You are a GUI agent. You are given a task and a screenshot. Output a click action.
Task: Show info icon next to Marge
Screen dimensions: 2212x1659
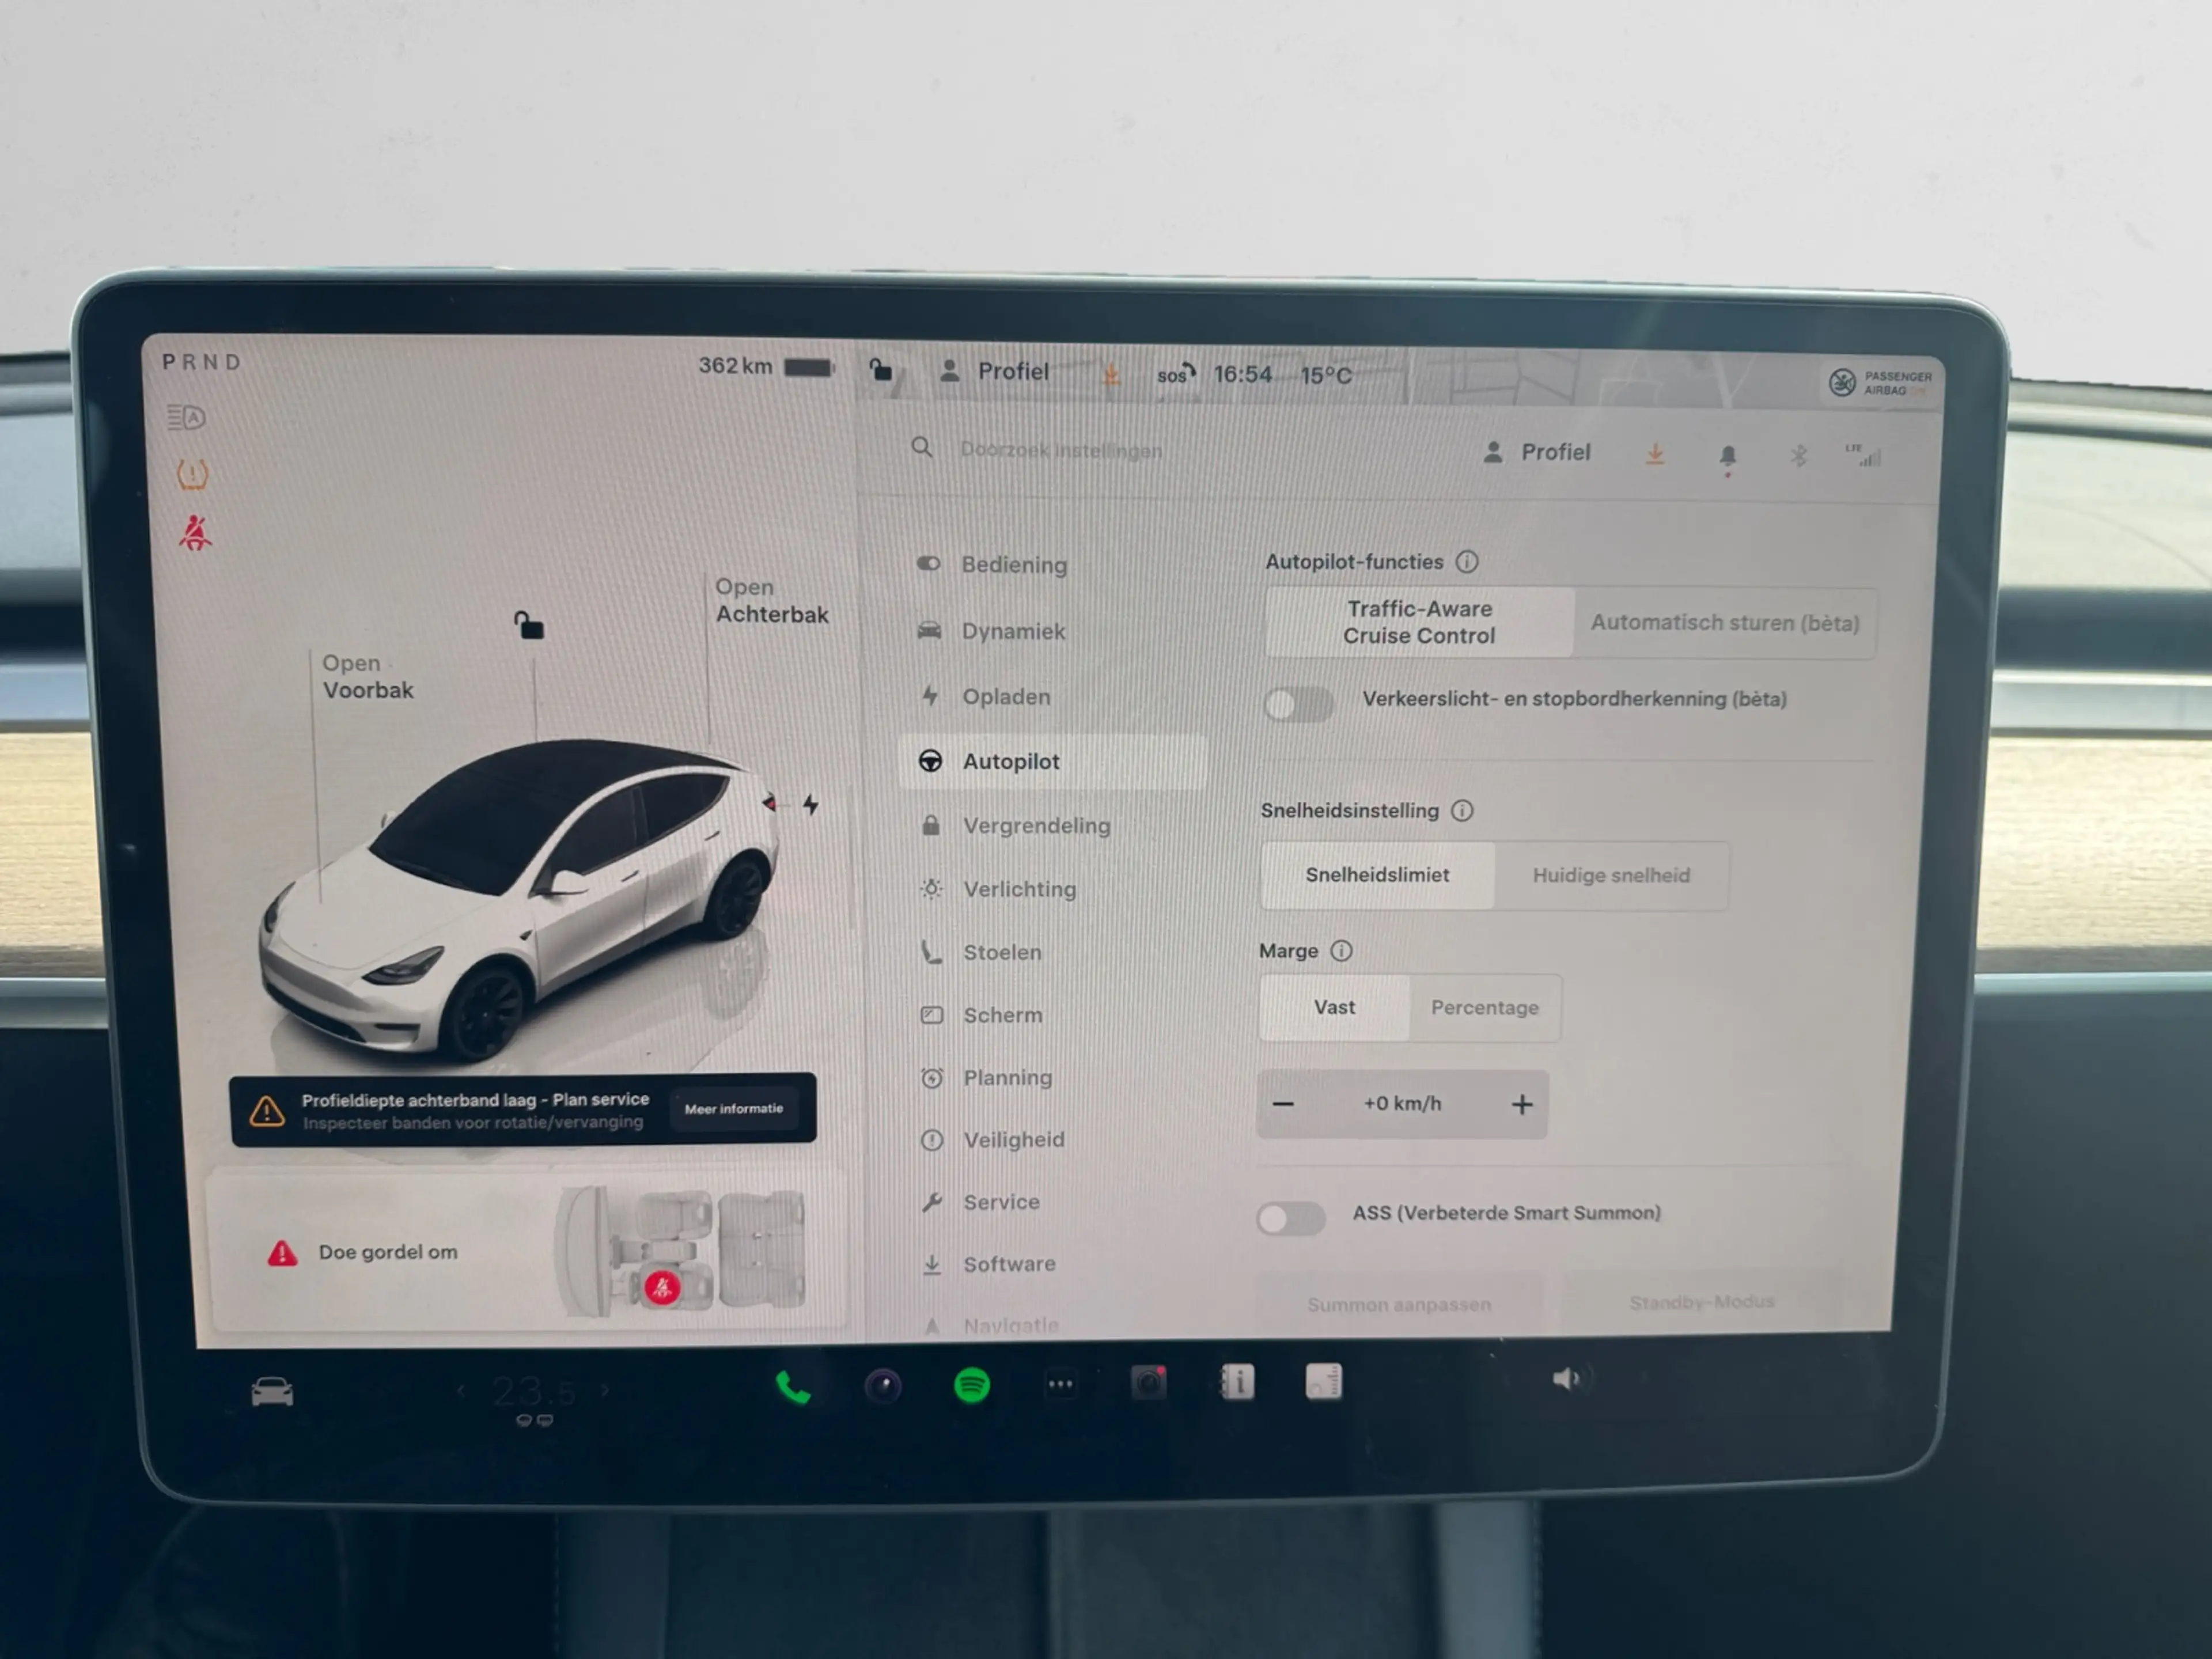pyautogui.click(x=1341, y=950)
